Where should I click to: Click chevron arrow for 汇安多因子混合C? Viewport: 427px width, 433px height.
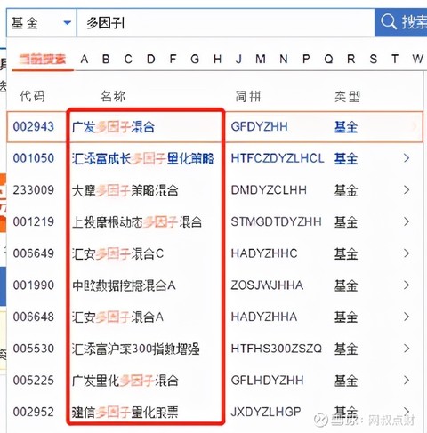407,253
